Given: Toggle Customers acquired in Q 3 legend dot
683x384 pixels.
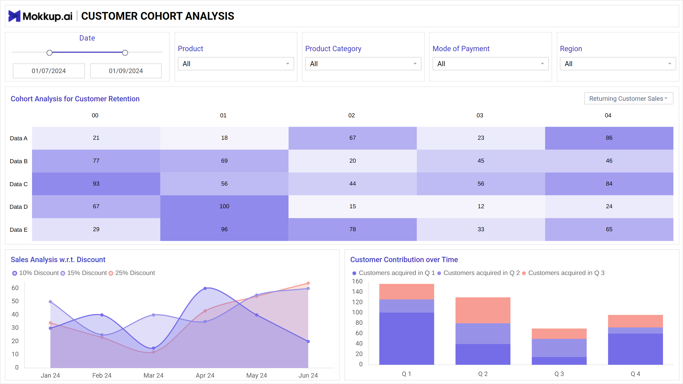Looking at the screenshot, I should pyautogui.click(x=524, y=273).
